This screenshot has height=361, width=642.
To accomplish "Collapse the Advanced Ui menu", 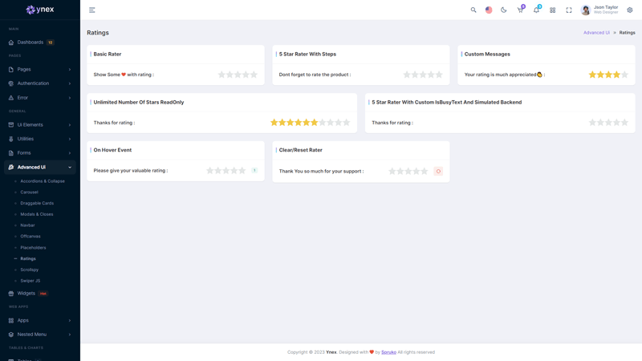I will [x=40, y=167].
